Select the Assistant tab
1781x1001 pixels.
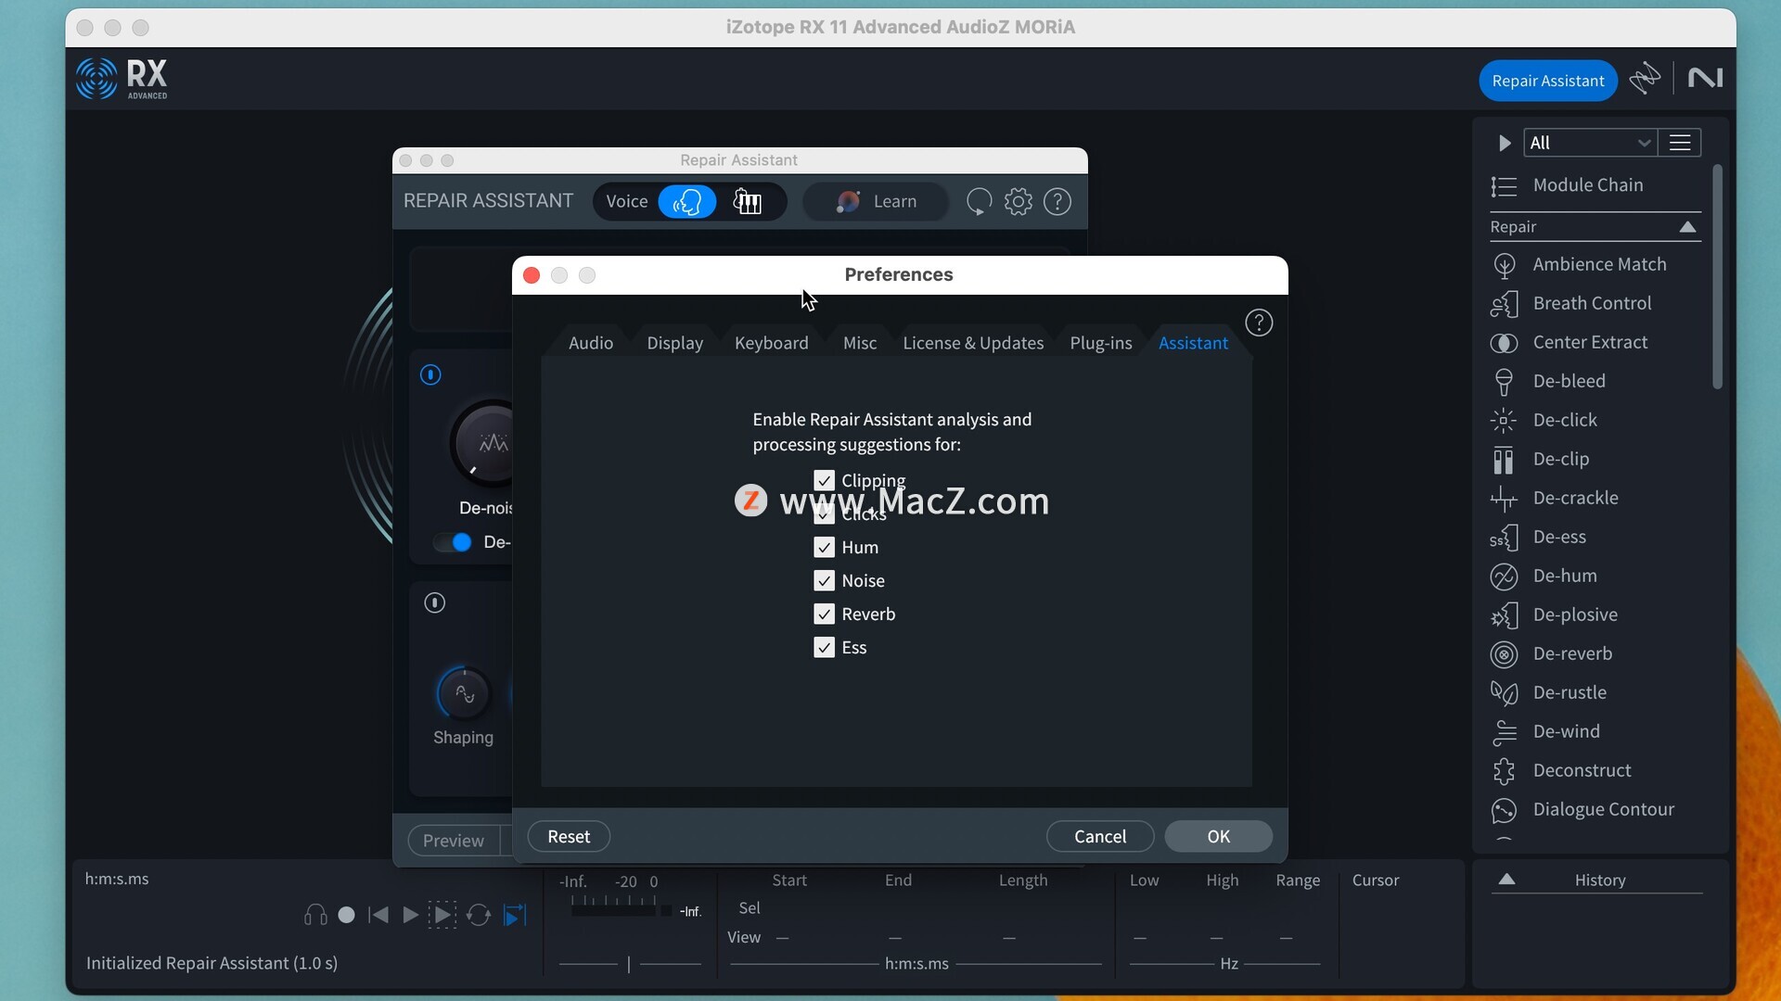(x=1193, y=343)
